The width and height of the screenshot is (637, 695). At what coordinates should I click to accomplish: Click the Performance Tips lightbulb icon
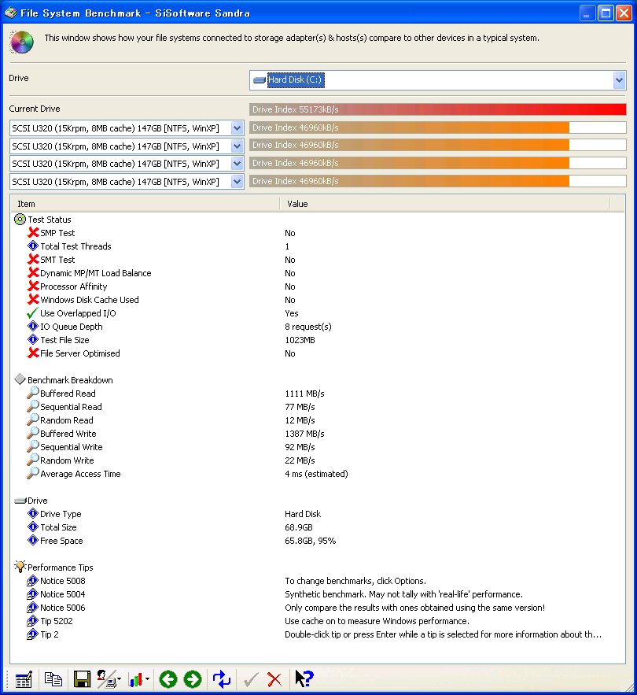tap(20, 567)
